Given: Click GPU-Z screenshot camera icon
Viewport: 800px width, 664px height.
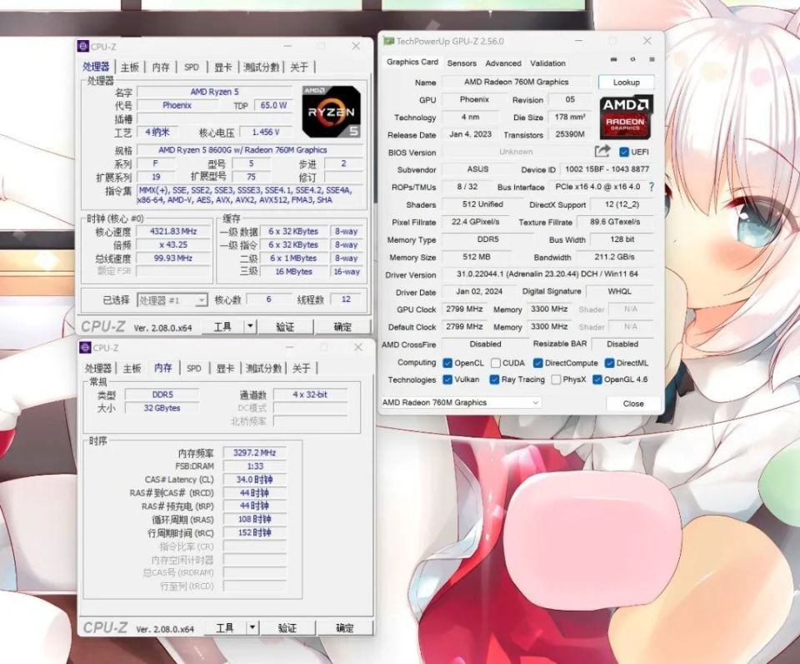Looking at the screenshot, I should click(614, 60).
